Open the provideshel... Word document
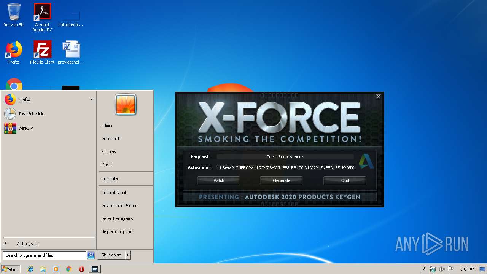The image size is (487, 274). pos(71,53)
